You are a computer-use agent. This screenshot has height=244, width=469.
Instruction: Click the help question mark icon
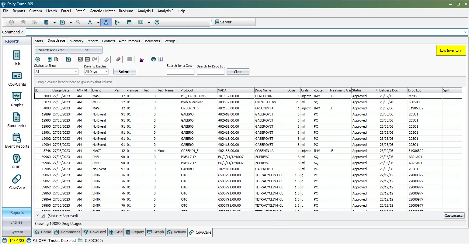pyautogui.click(x=157, y=22)
